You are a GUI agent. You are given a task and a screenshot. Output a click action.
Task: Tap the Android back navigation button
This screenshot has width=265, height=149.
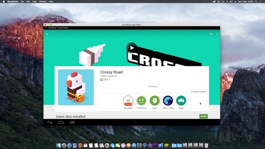(50, 123)
